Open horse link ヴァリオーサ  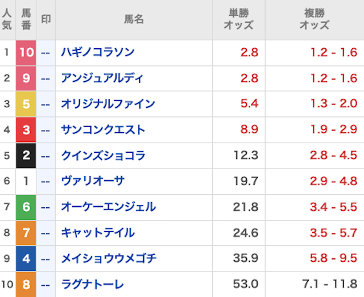93,181
